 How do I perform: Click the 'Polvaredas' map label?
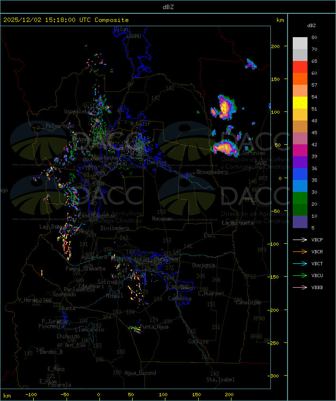60,126
